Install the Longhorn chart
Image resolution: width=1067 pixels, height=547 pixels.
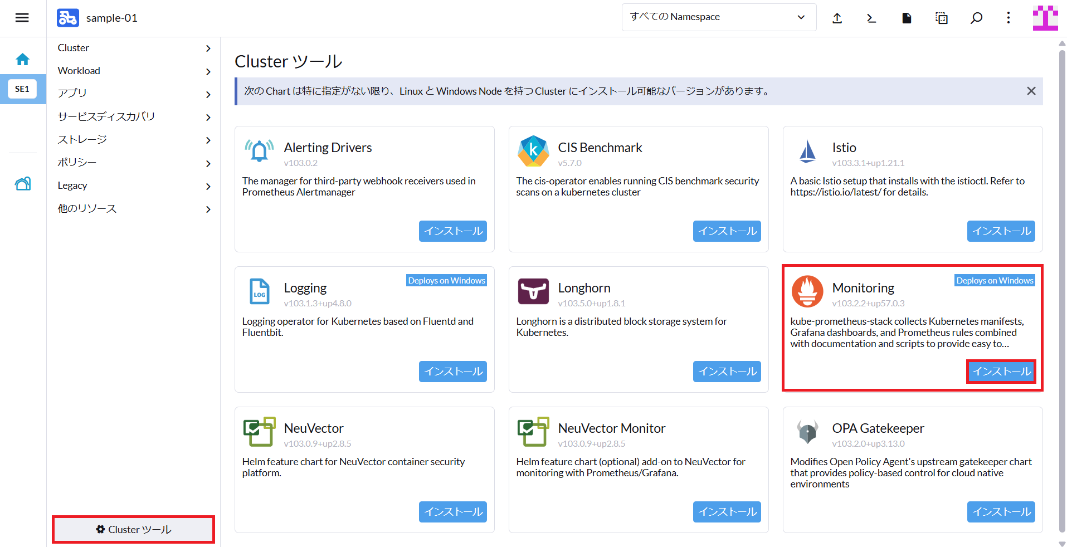pyautogui.click(x=727, y=372)
